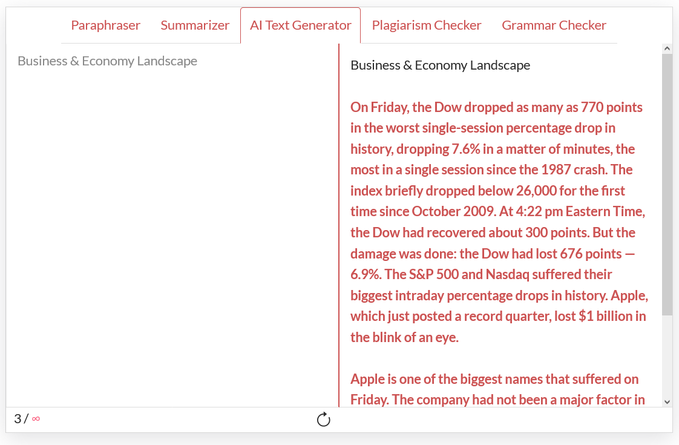Screen dimensions: 679x445
Task: Click the black heading in the output pane
Action: click(440, 65)
